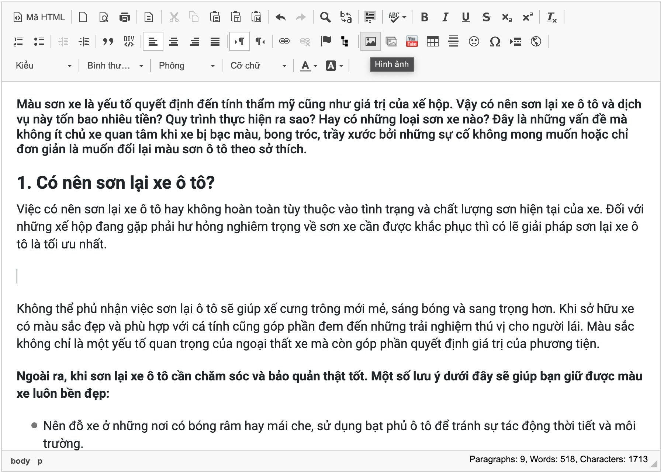Select the p element in path bar

tap(40, 461)
